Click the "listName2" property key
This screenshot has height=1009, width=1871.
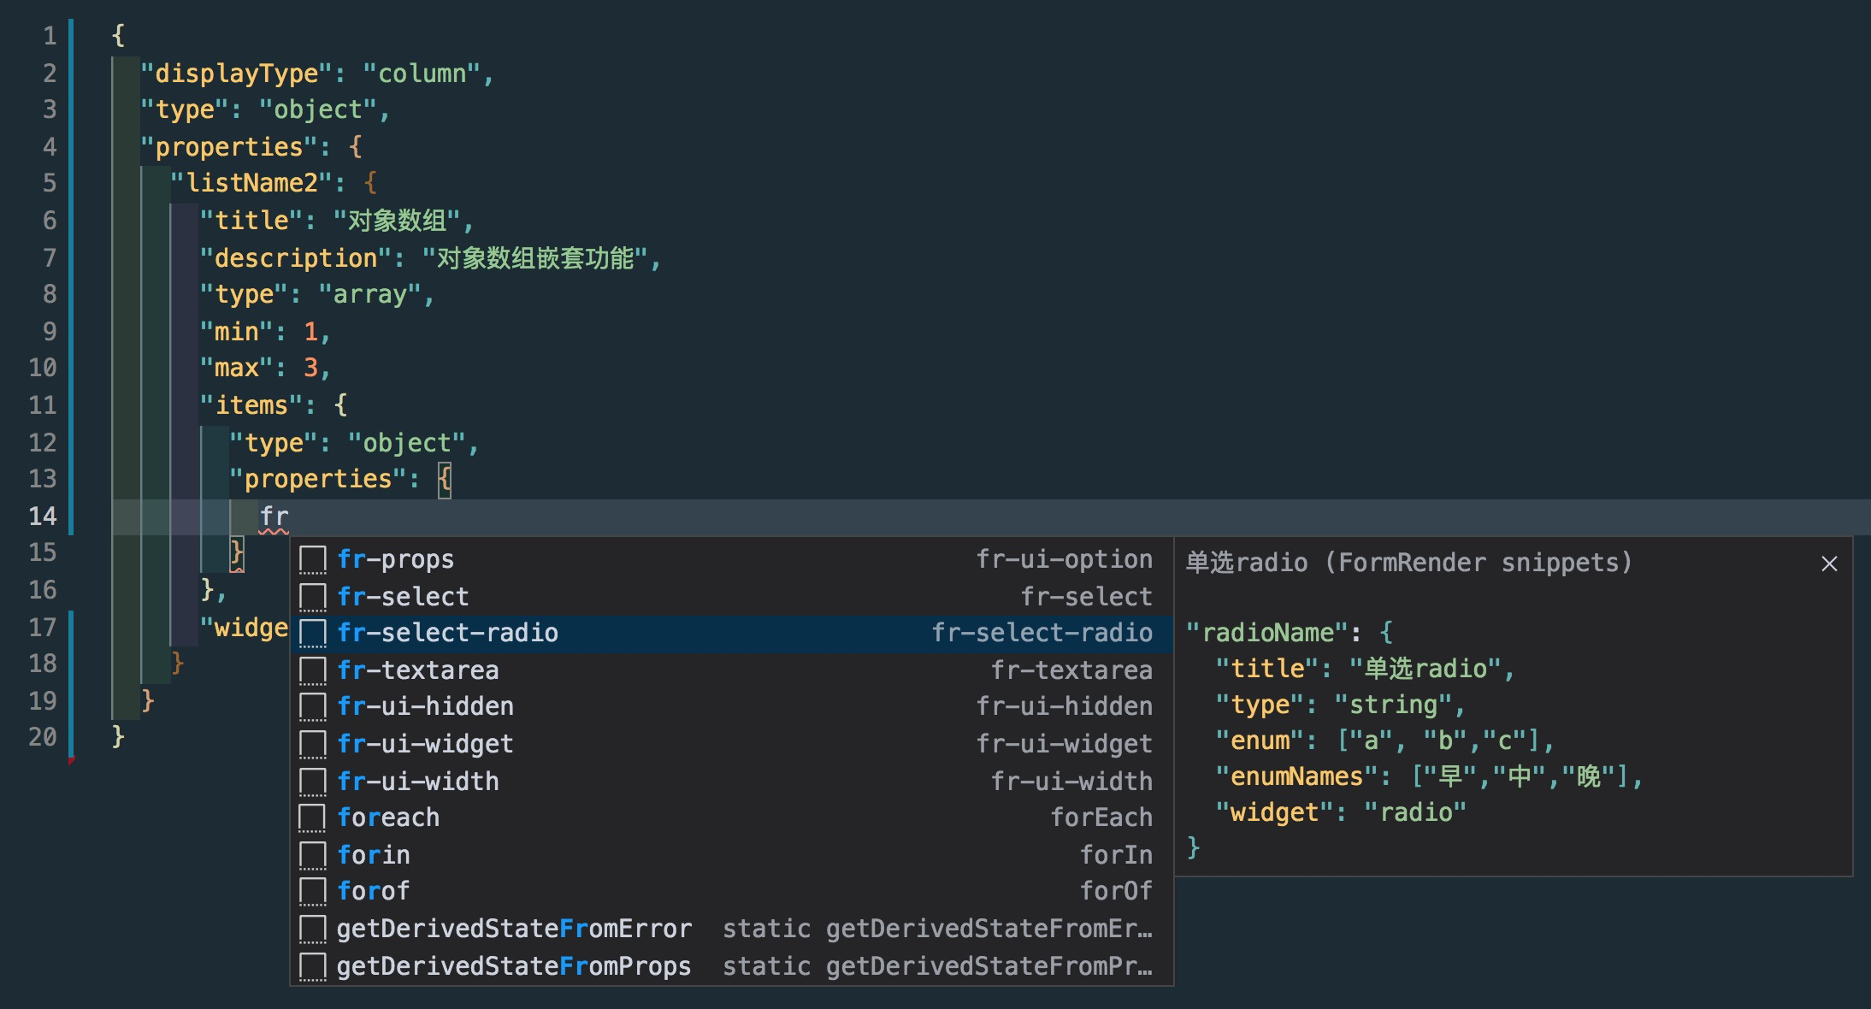(x=252, y=183)
